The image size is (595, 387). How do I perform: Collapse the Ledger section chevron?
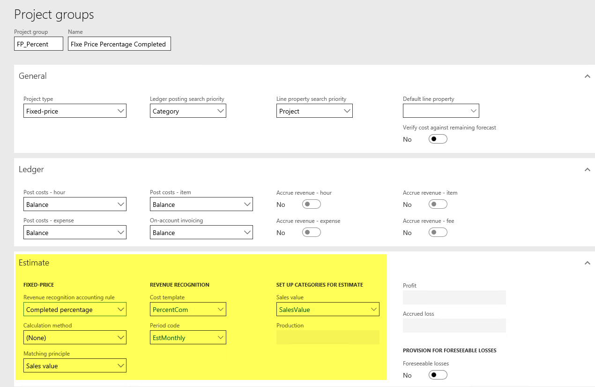coord(587,169)
